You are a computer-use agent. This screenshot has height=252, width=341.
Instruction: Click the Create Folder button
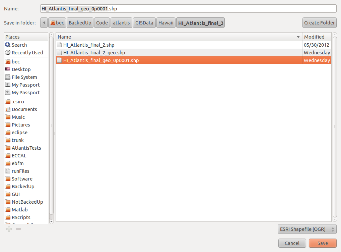pyautogui.click(x=319, y=23)
